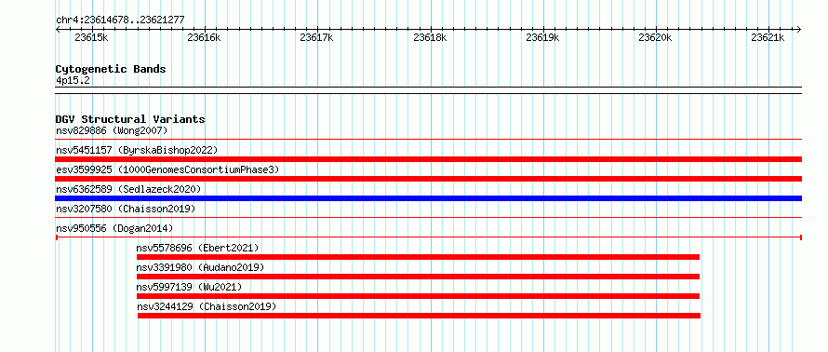This screenshot has height=352, width=828.
Task: Click the 23616k ruler tick label
Action: click(205, 37)
